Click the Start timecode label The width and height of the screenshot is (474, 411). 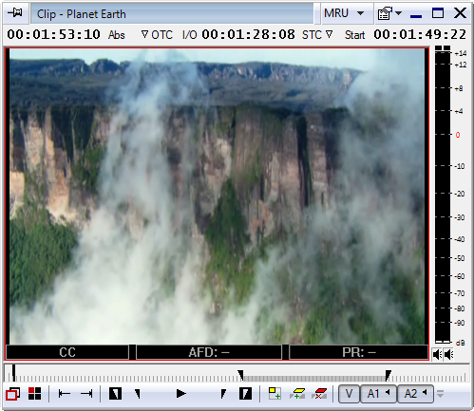pyautogui.click(x=354, y=35)
